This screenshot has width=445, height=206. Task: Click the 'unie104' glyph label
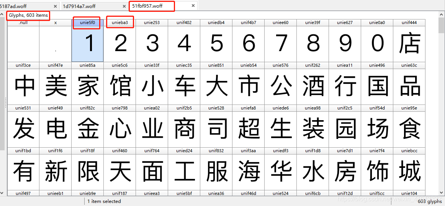click(x=409, y=193)
